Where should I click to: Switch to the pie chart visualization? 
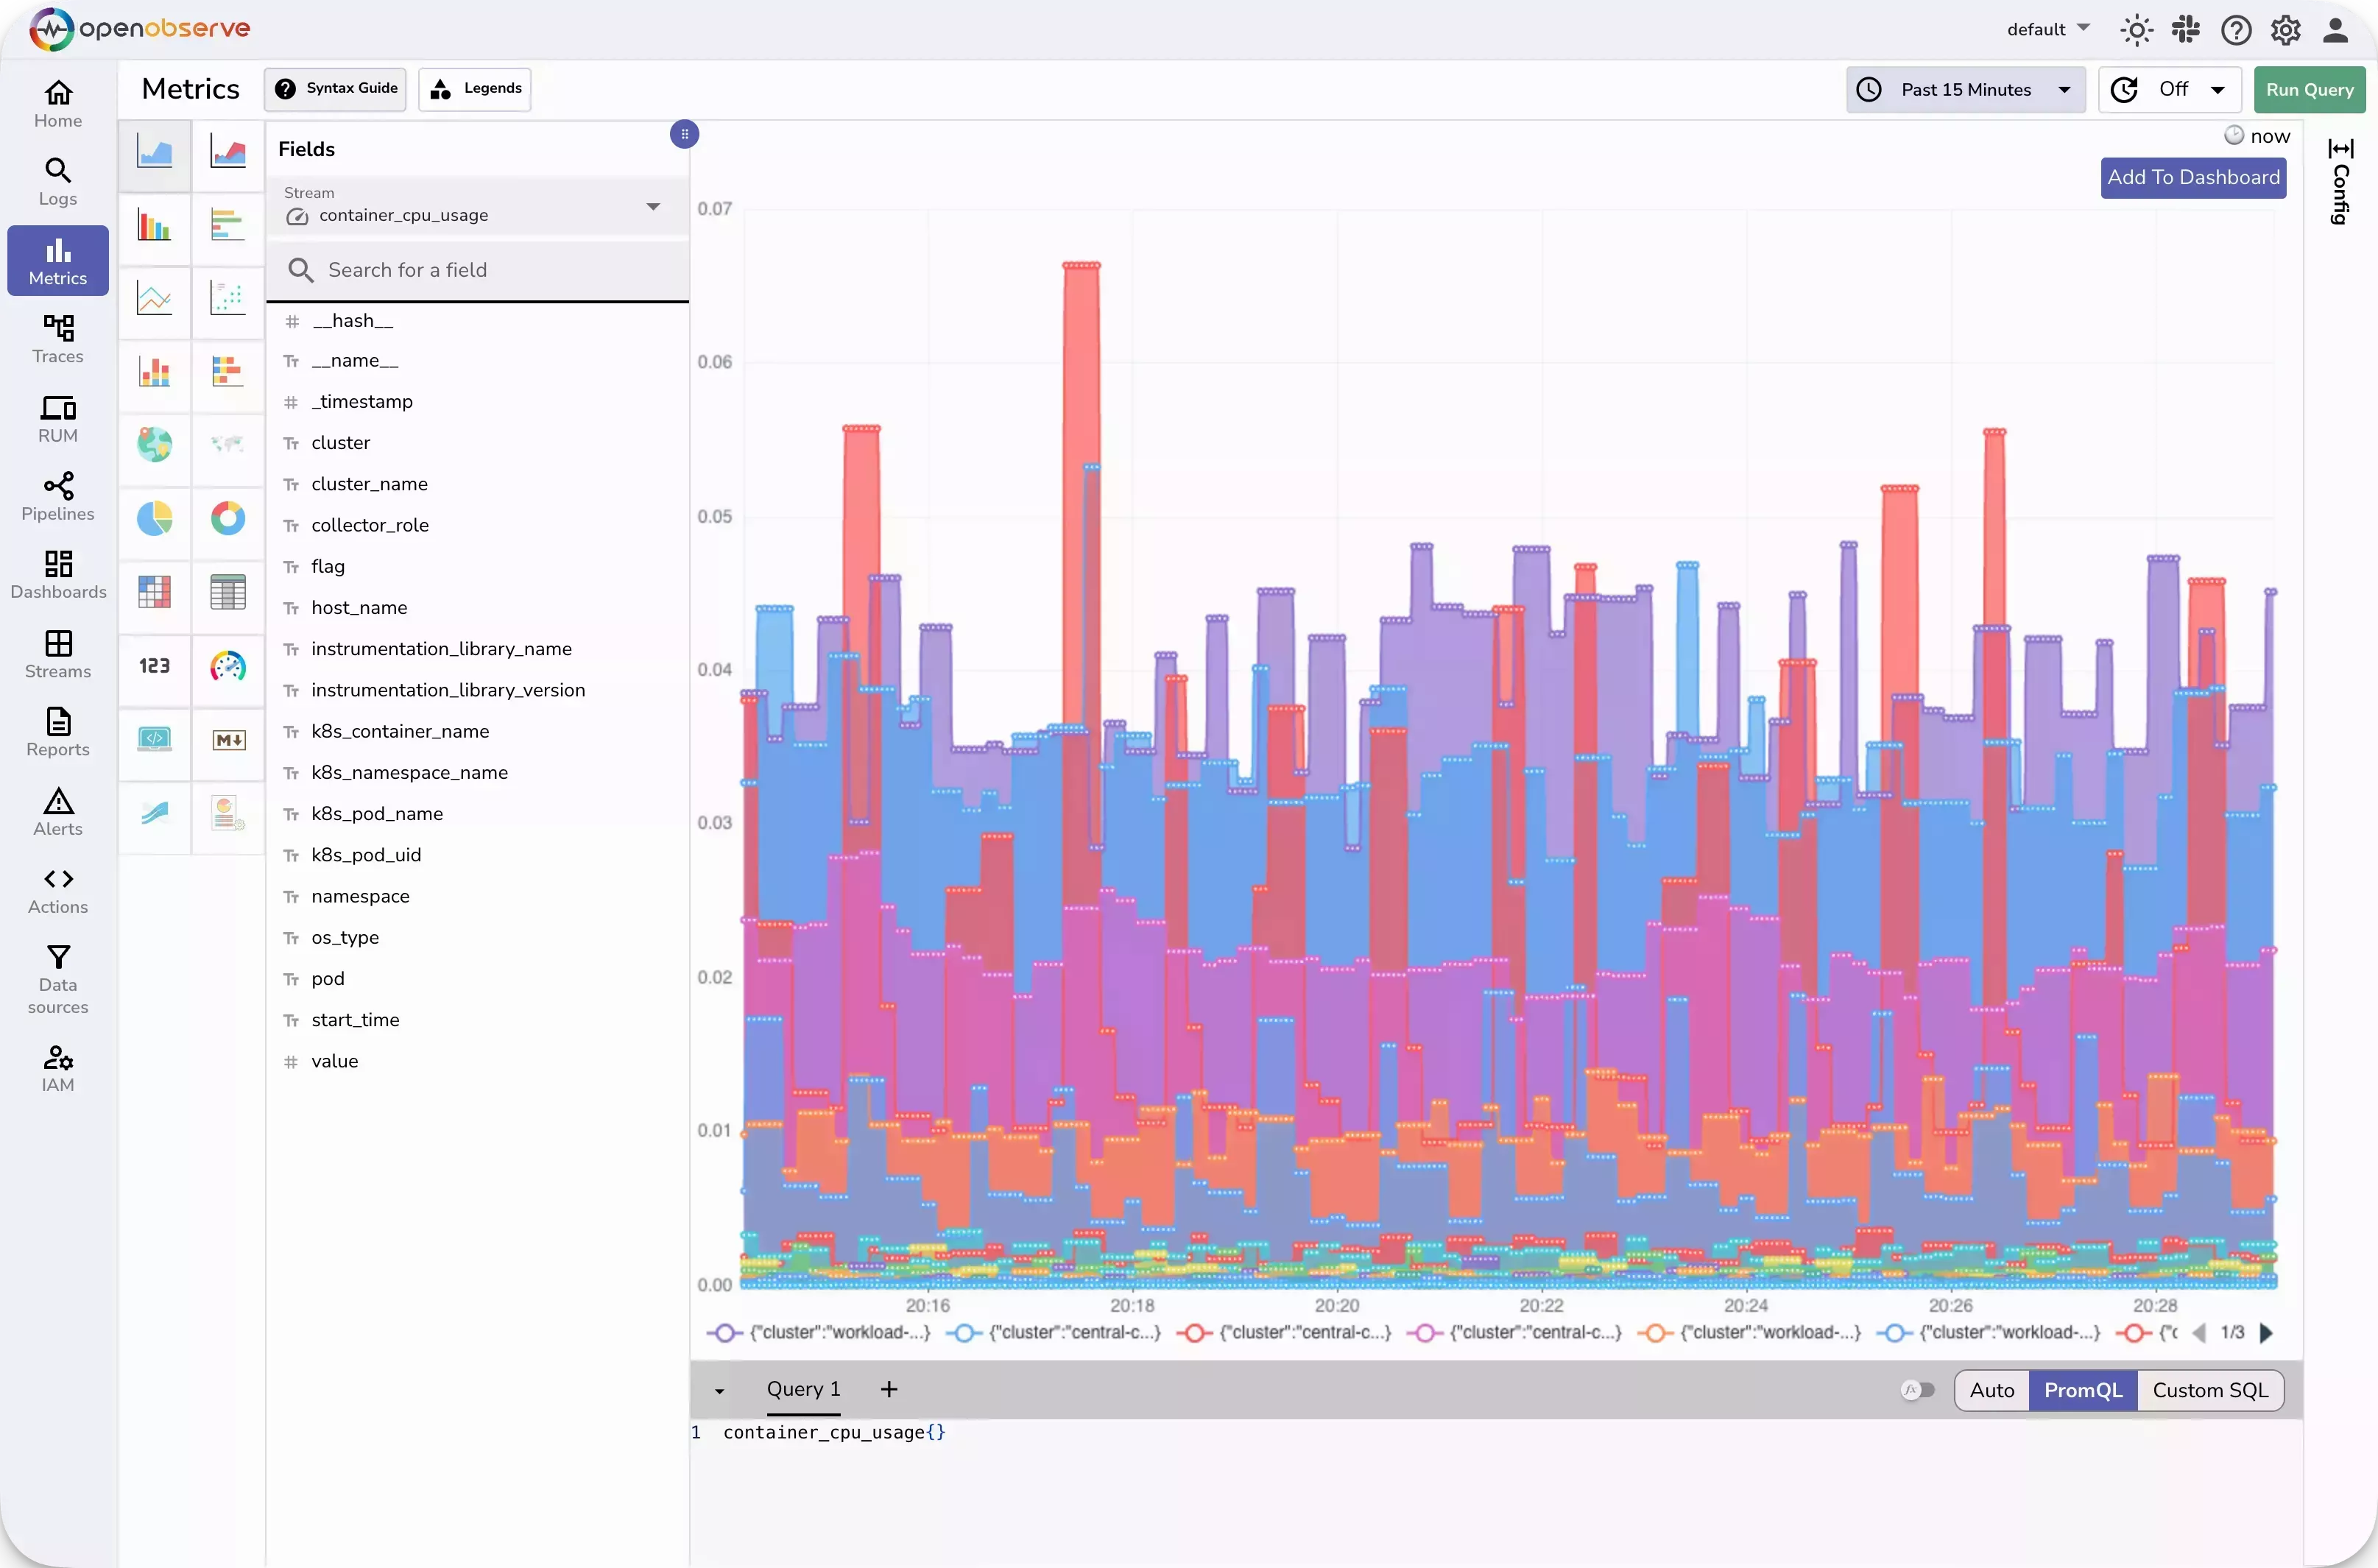point(154,520)
